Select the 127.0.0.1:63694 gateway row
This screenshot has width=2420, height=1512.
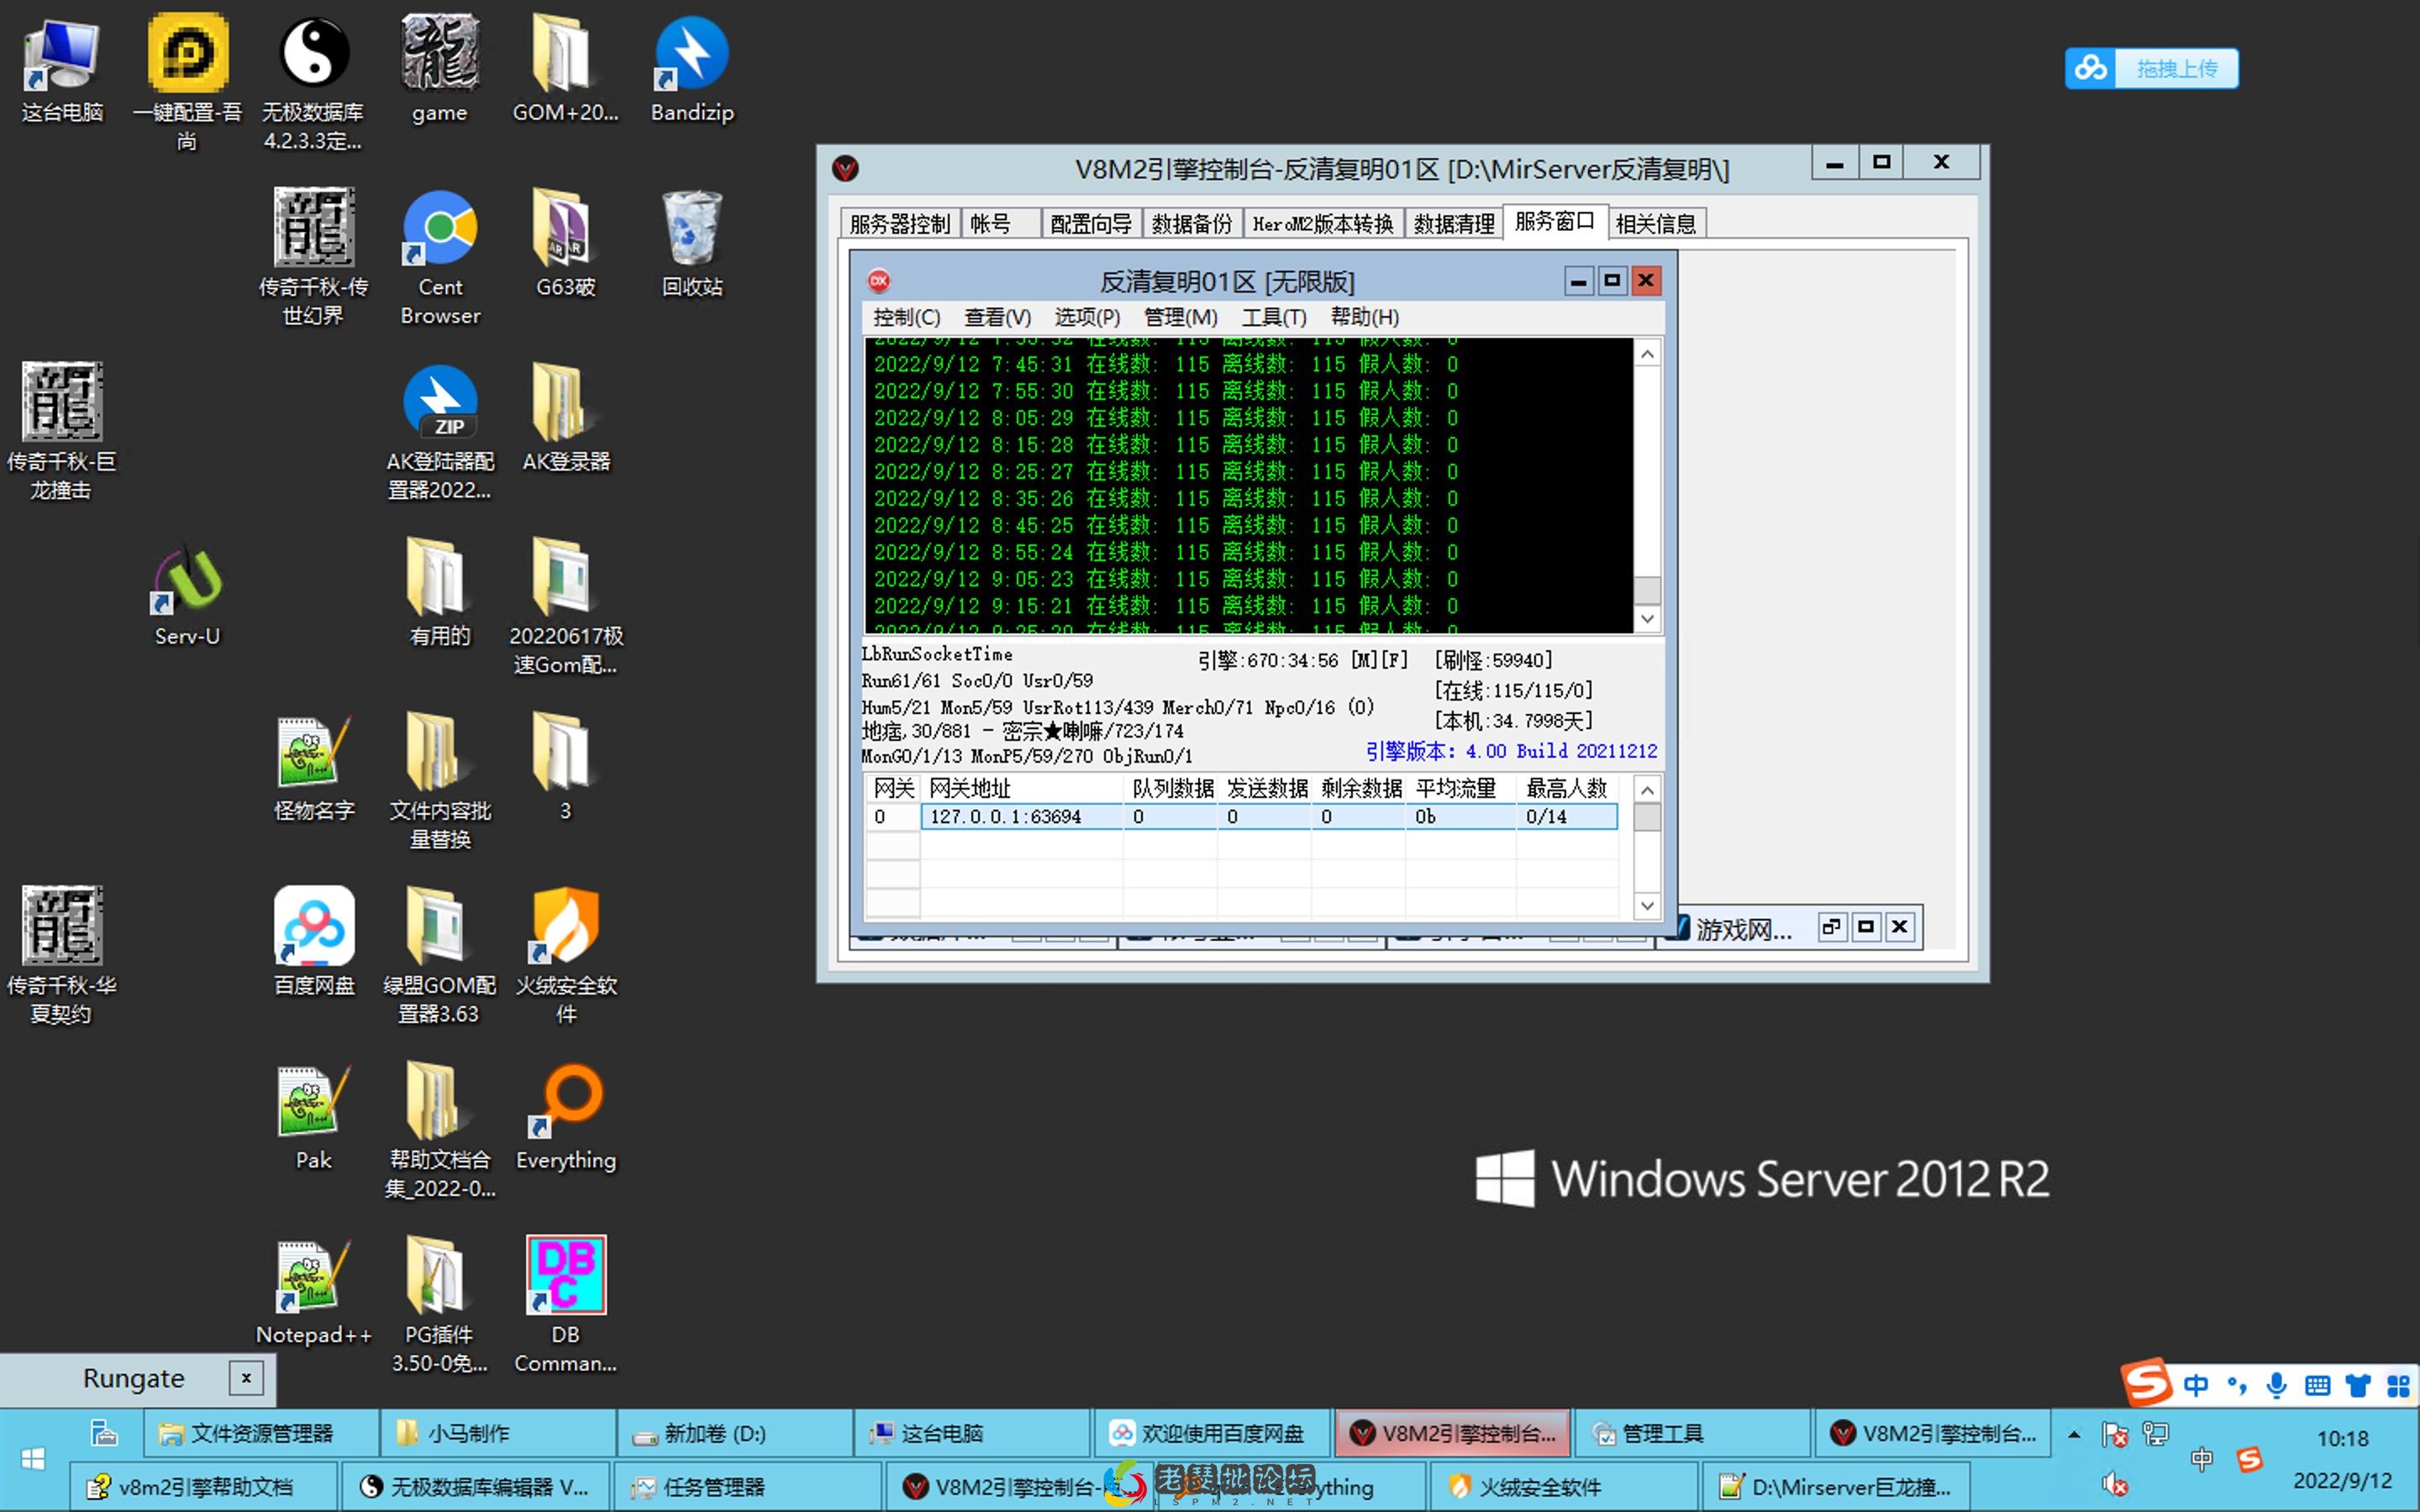click(1005, 816)
